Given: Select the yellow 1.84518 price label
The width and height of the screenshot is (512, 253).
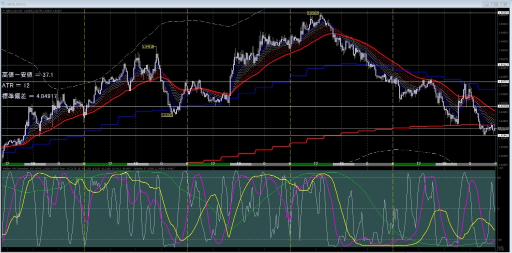Looking at the screenshot, I should 147,47.
